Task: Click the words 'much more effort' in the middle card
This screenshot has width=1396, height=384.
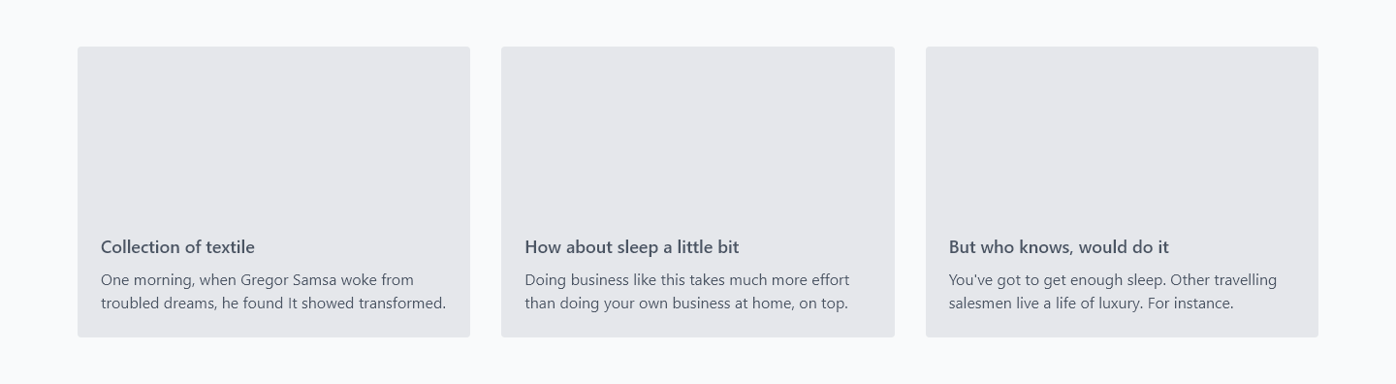Action: (x=789, y=280)
